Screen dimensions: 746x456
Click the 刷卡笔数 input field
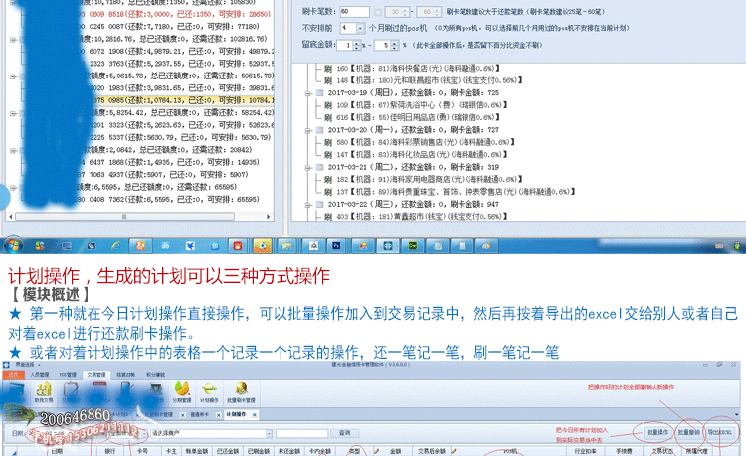point(355,10)
